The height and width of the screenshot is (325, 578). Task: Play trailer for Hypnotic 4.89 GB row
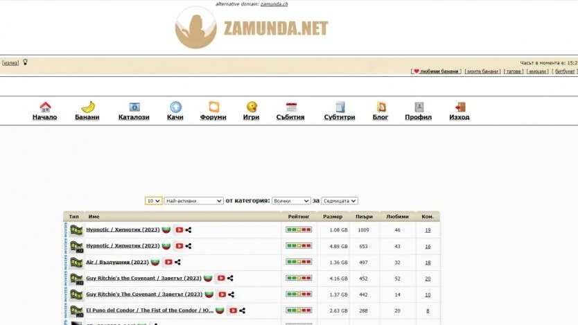pyautogui.click(x=179, y=246)
